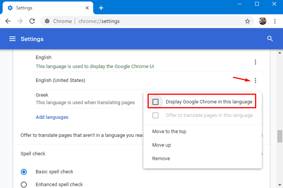Viewport: 283px width, 188px height.
Task: Go back with the browser back arrow
Action: (x=8, y=21)
